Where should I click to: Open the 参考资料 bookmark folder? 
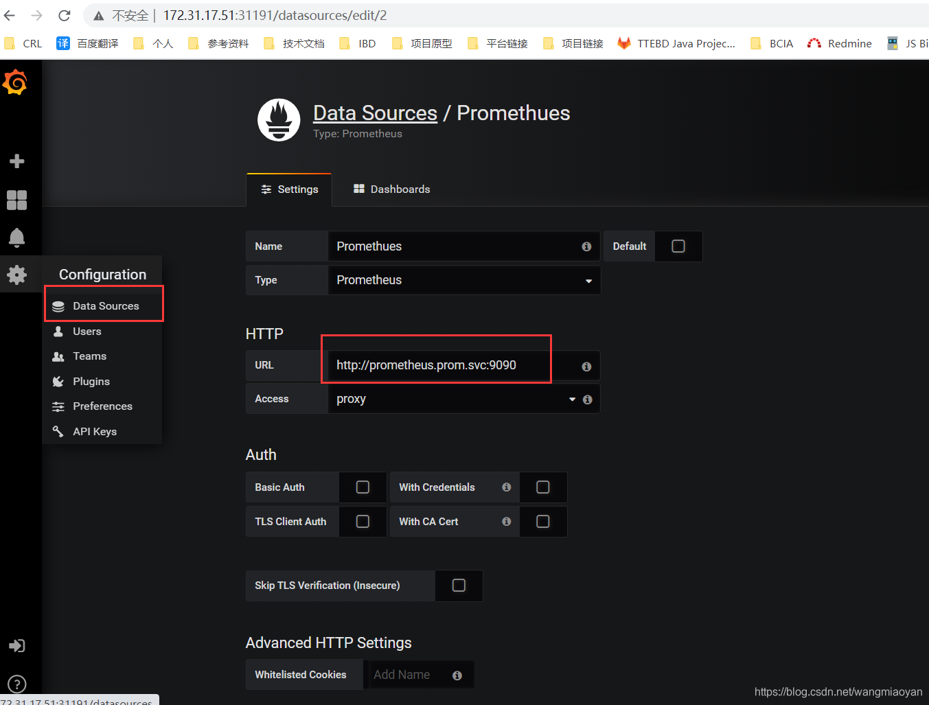tap(218, 43)
